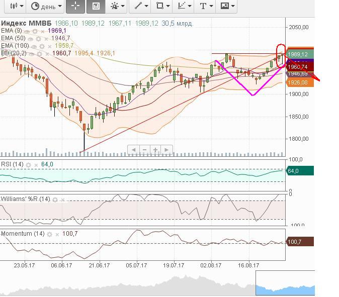Click the scroll chart left arrow
Viewport: 339px width, 297px height.
tap(134, 150)
